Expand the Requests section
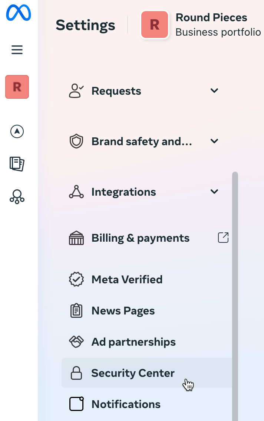264x421 pixels. pos(214,90)
